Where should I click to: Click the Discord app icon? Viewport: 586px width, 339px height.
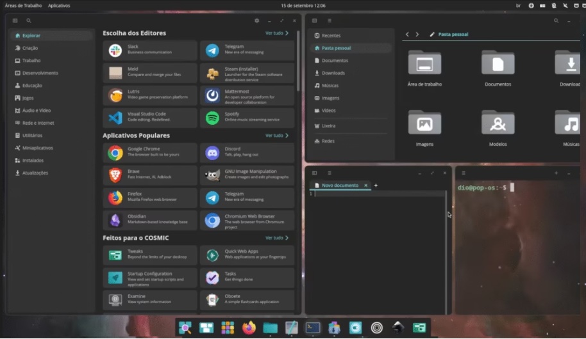coord(212,153)
